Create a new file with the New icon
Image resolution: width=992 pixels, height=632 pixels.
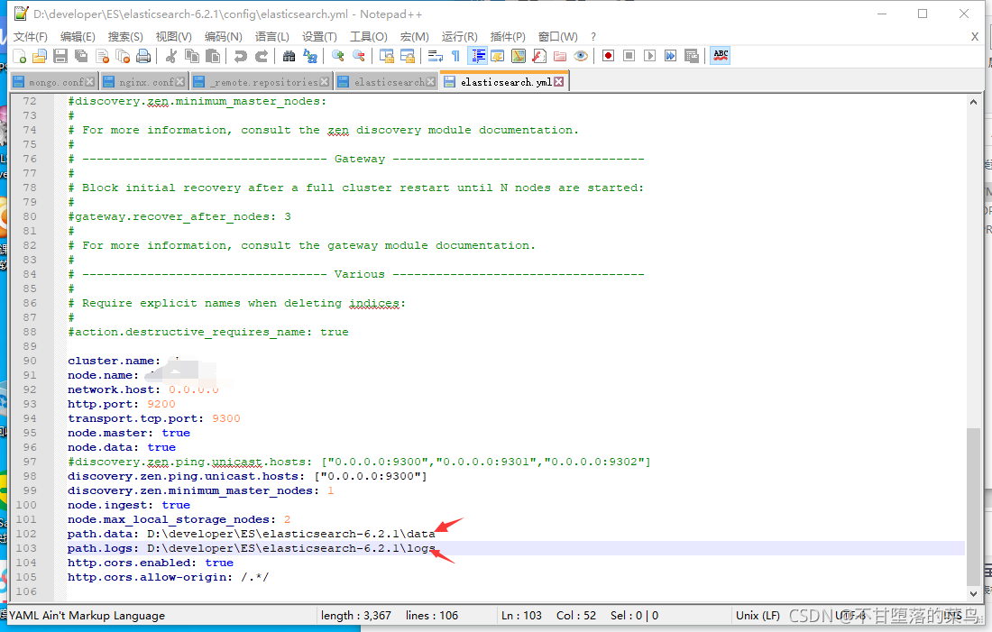point(20,56)
